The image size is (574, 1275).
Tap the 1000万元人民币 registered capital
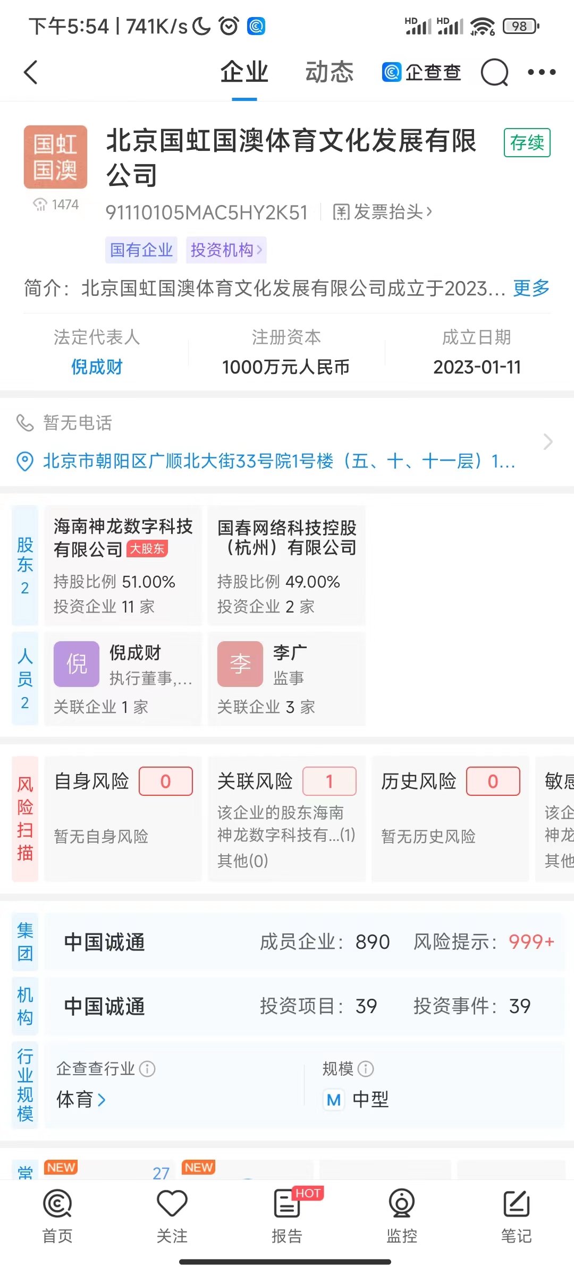tap(286, 367)
